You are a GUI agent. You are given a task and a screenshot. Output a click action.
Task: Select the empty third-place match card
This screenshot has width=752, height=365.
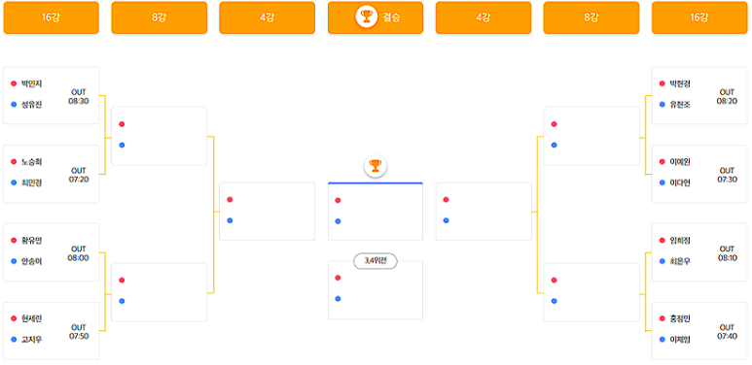point(376,290)
